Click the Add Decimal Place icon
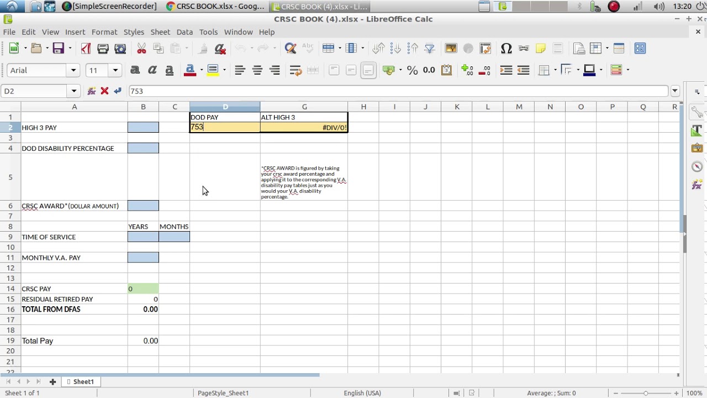707x398 pixels. point(467,70)
